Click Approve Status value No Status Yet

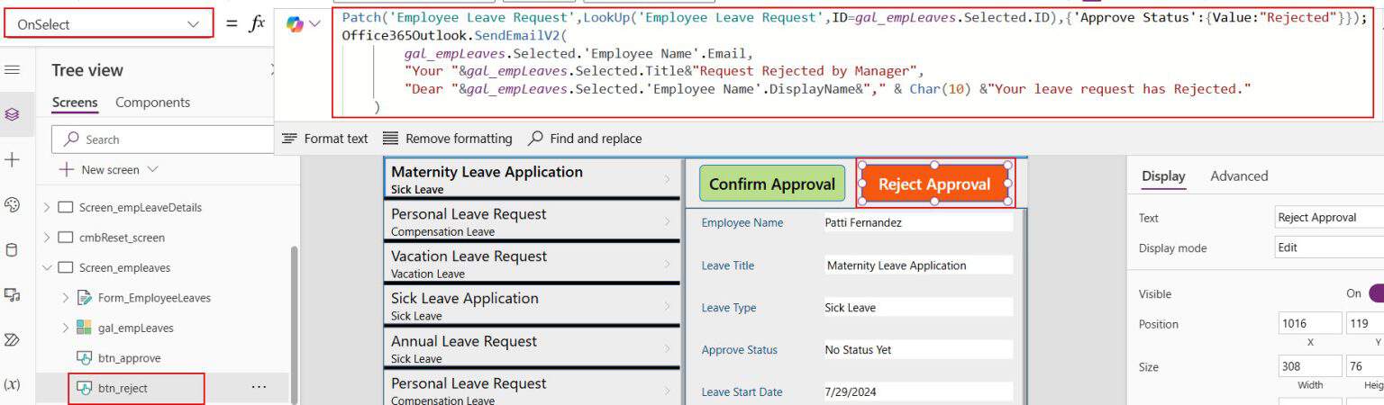coord(917,349)
